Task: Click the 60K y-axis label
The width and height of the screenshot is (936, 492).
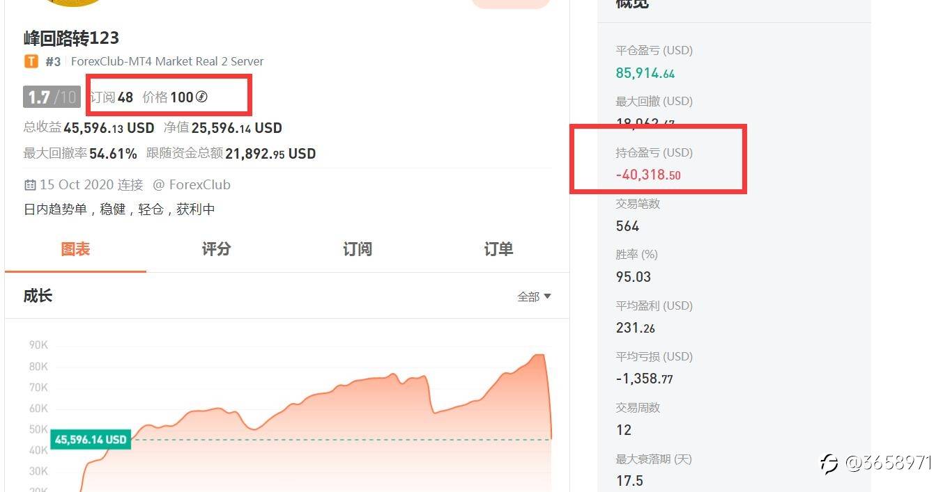Action: click(38, 408)
